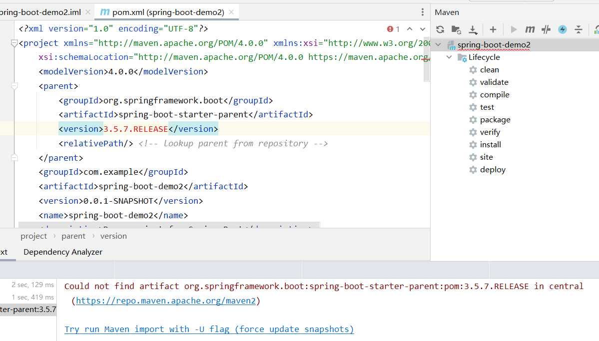Open Dependency Analyzer tab

(x=63, y=252)
